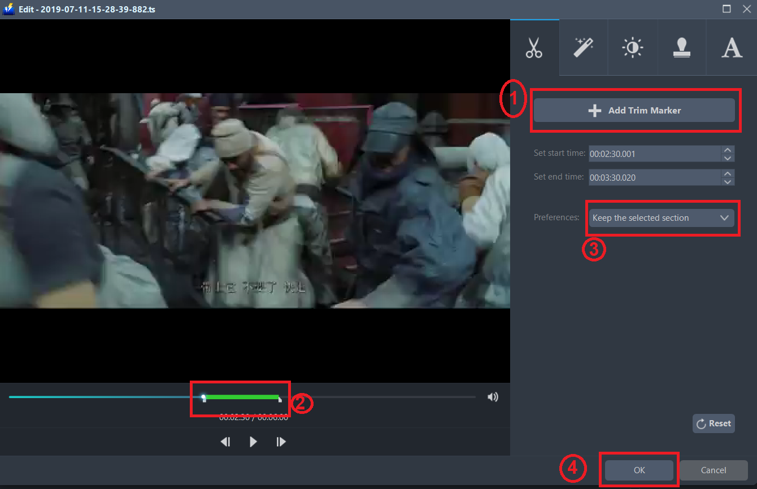Click the green selected section of timeline
The image size is (757, 489).
(x=242, y=397)
